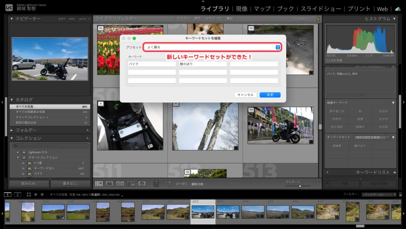Collapse the ナビゲーター panel
Image resolution: width=406 pixels, height=229 pixels.
pyautogui.click(x=12, y=19)
